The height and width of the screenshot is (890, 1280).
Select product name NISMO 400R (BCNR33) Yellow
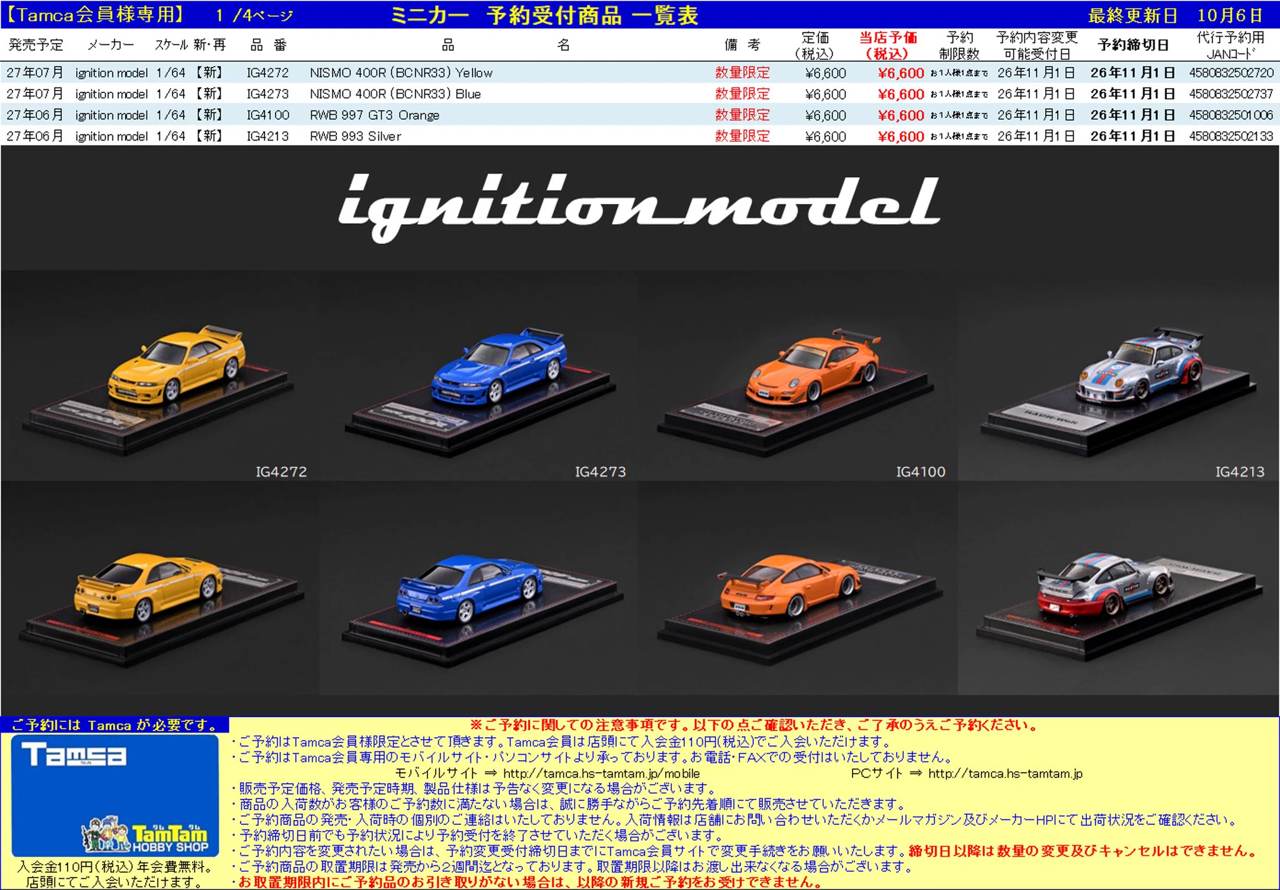(401, 73)
